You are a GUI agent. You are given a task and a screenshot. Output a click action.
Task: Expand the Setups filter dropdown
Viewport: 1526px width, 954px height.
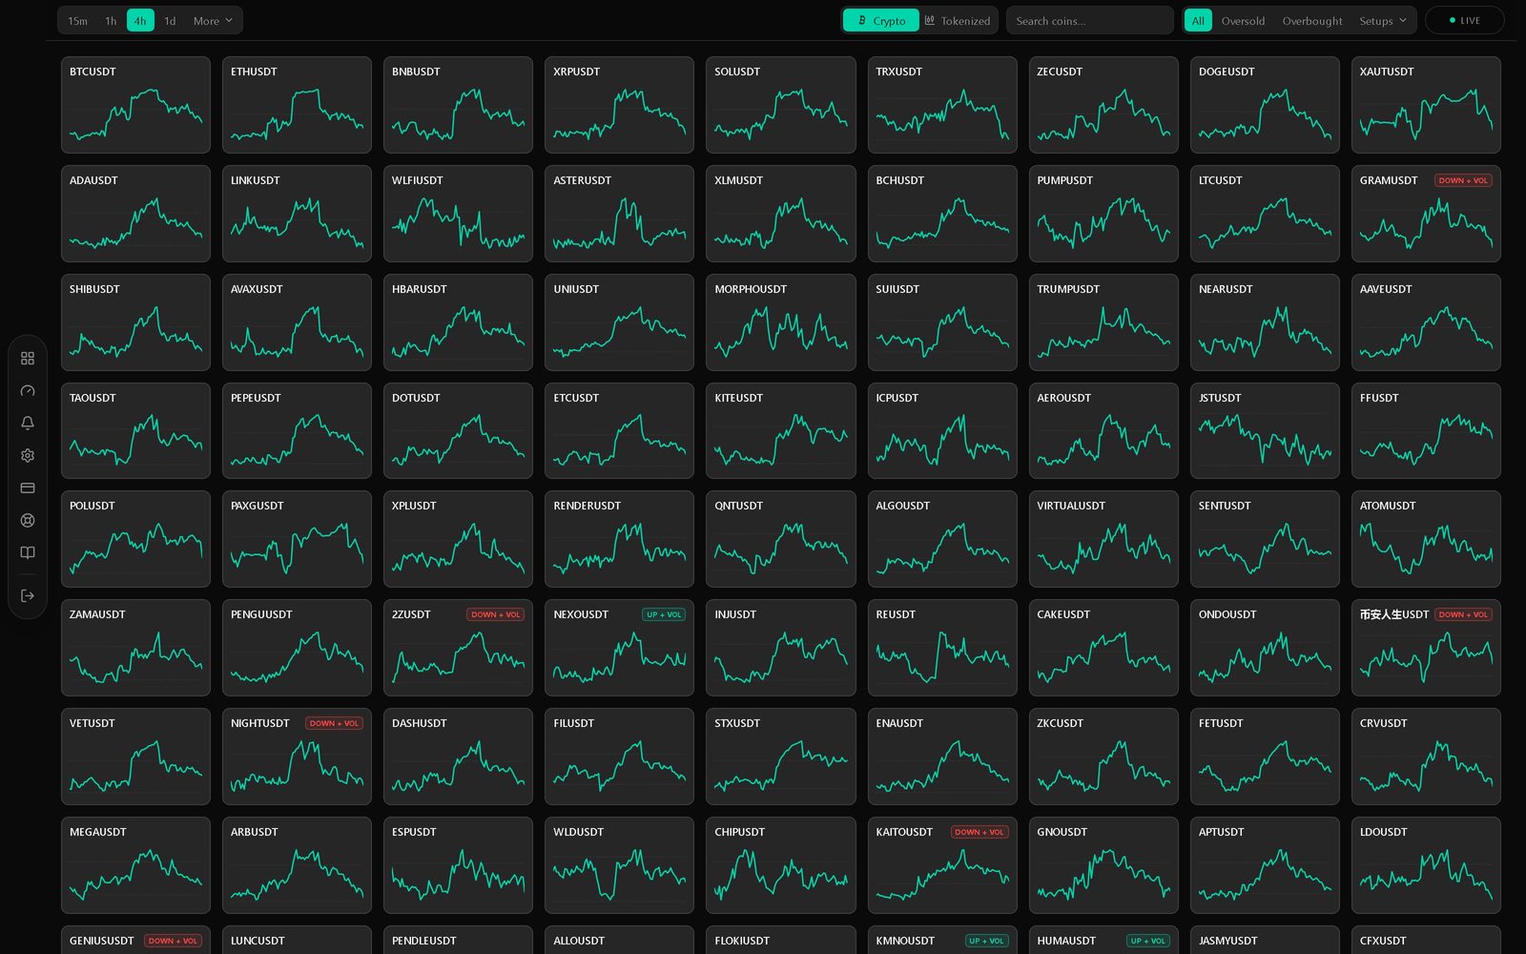pyautogui.click(x=1382, y=20)
